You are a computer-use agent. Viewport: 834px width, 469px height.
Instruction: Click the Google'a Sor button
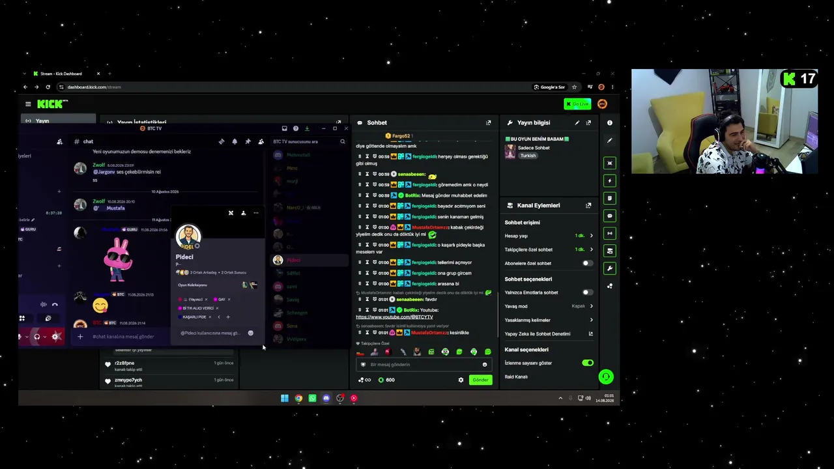(549, 87)
